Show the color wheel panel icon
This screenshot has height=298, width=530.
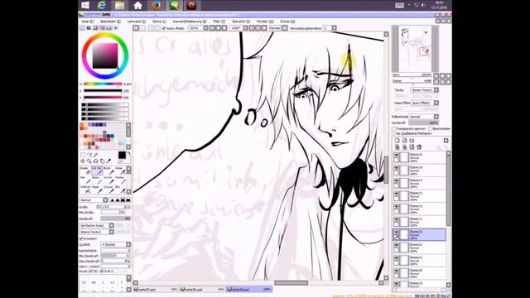(x=83, y=28)
